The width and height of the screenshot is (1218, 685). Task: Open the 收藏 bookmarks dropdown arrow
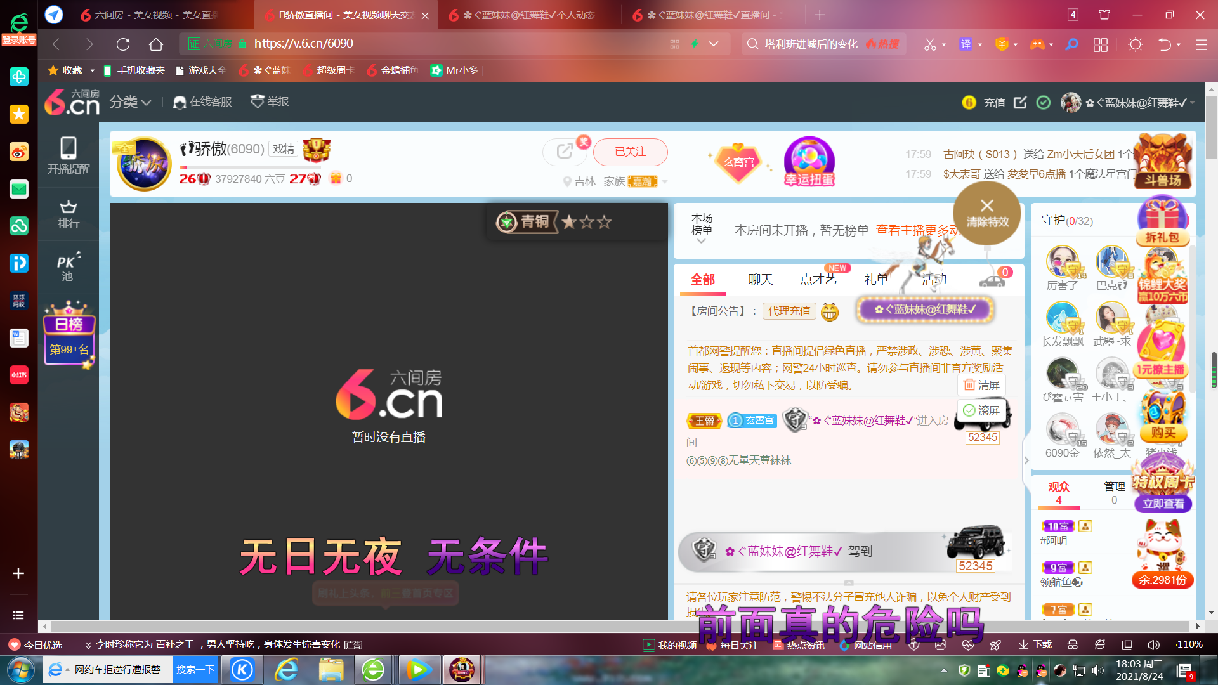click(92, 70)
